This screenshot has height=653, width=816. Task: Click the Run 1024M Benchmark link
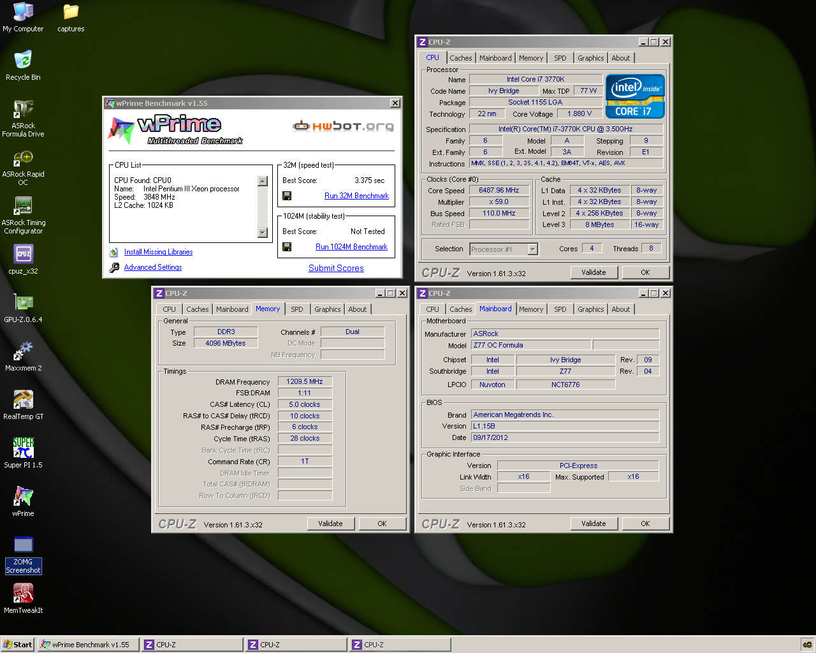351,247
